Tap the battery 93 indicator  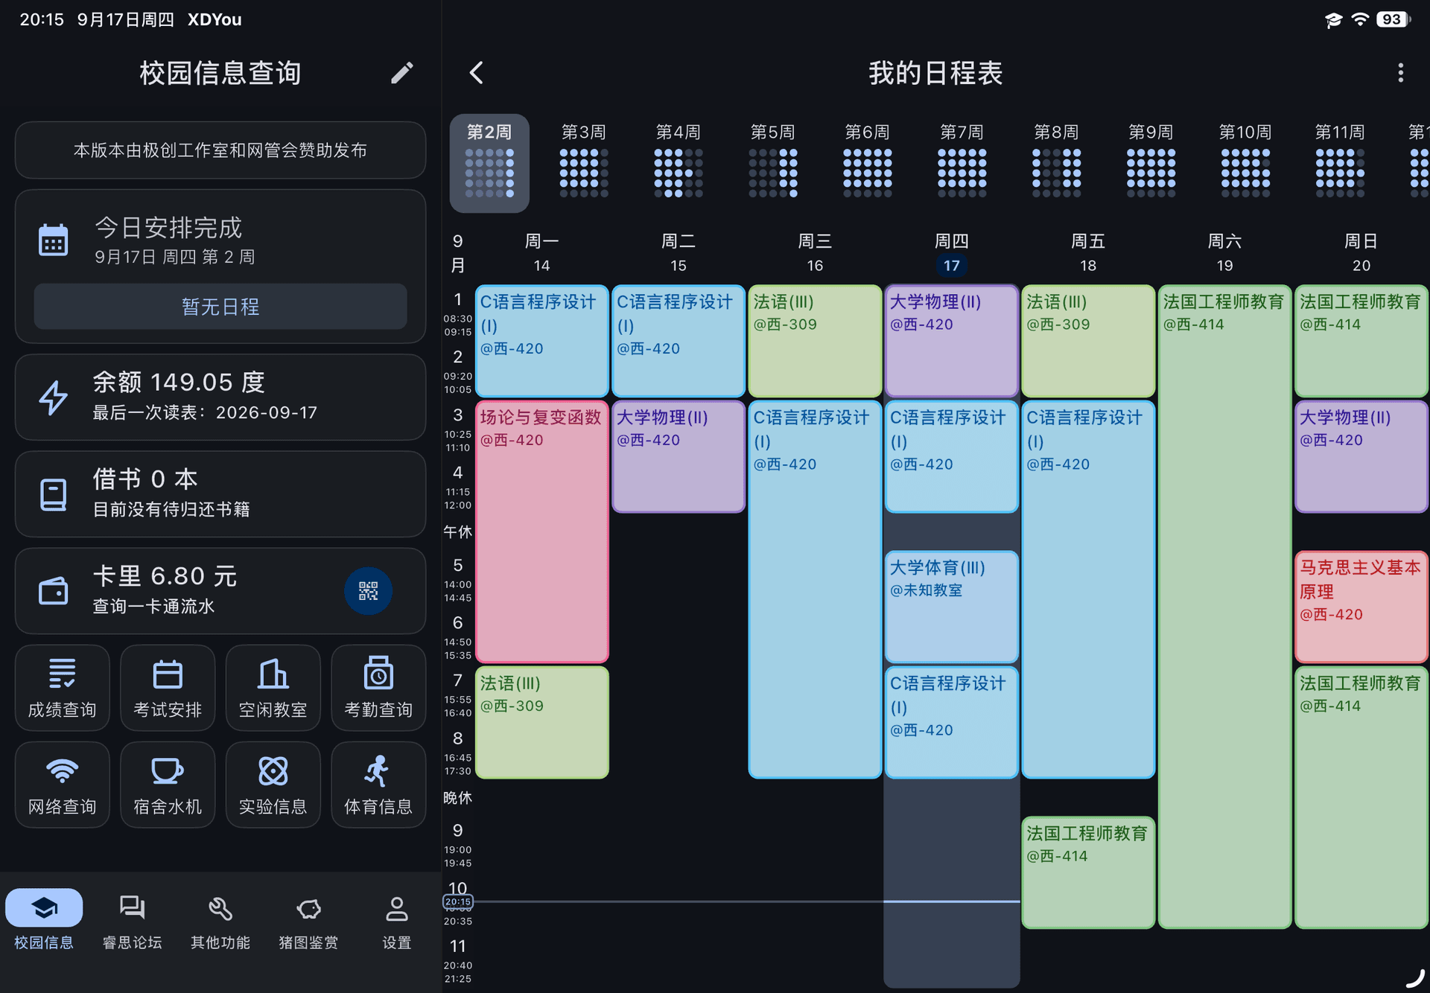click(1392, 20)
